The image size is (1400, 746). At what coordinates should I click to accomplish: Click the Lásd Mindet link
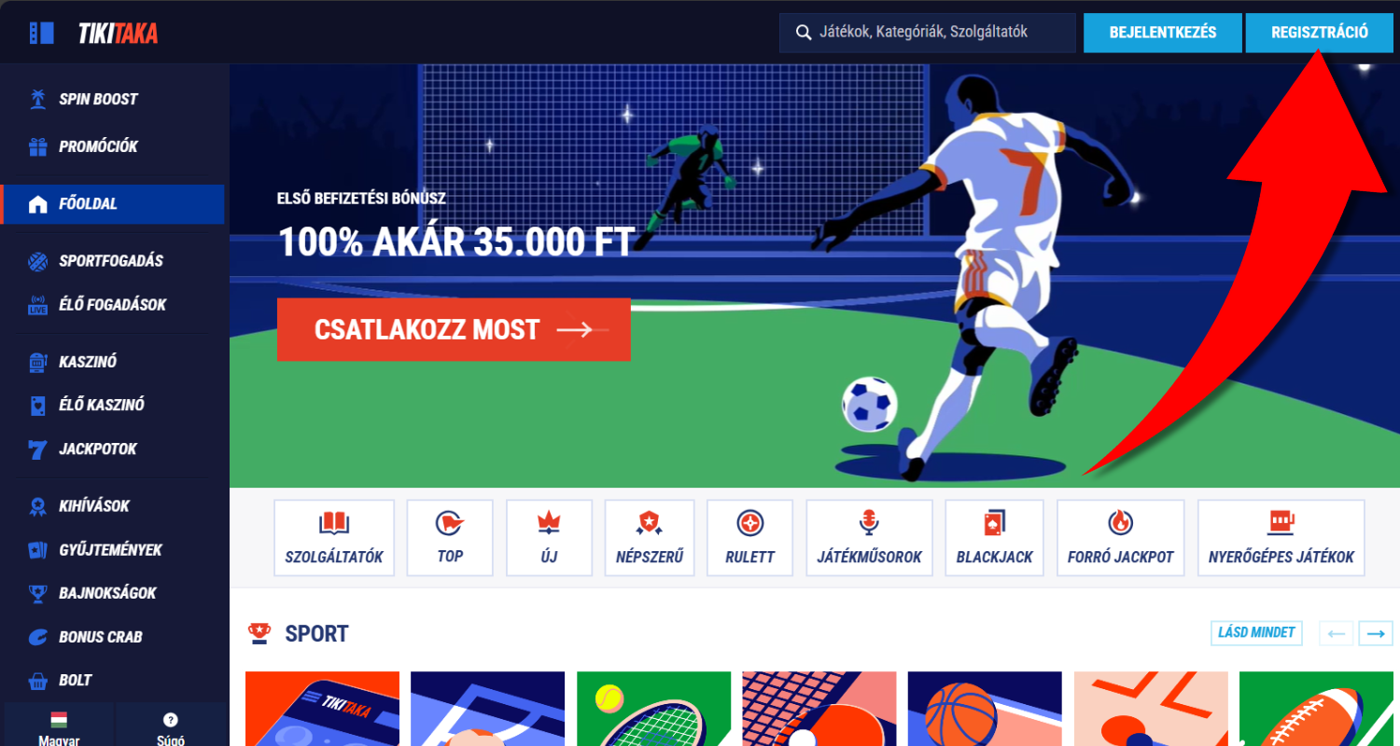point(1256,633)
